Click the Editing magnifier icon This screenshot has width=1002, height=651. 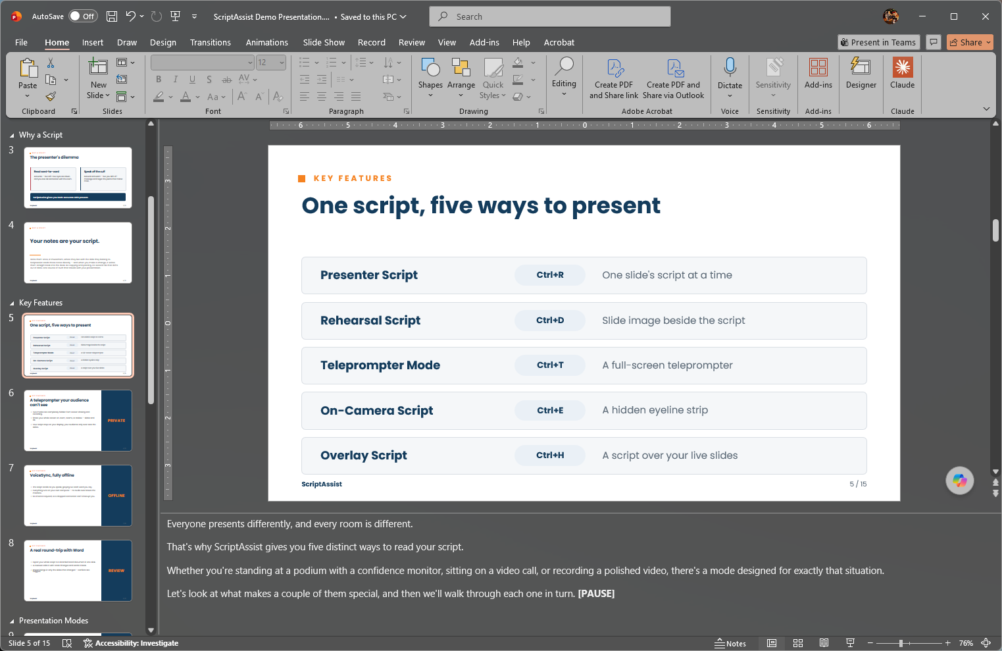click(x=564, y=66)
